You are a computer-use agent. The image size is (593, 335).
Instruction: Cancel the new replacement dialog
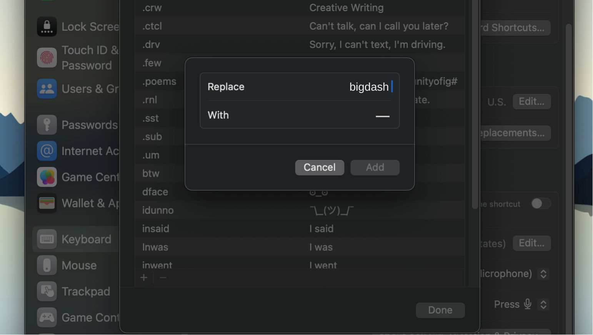tap(320, 167)
